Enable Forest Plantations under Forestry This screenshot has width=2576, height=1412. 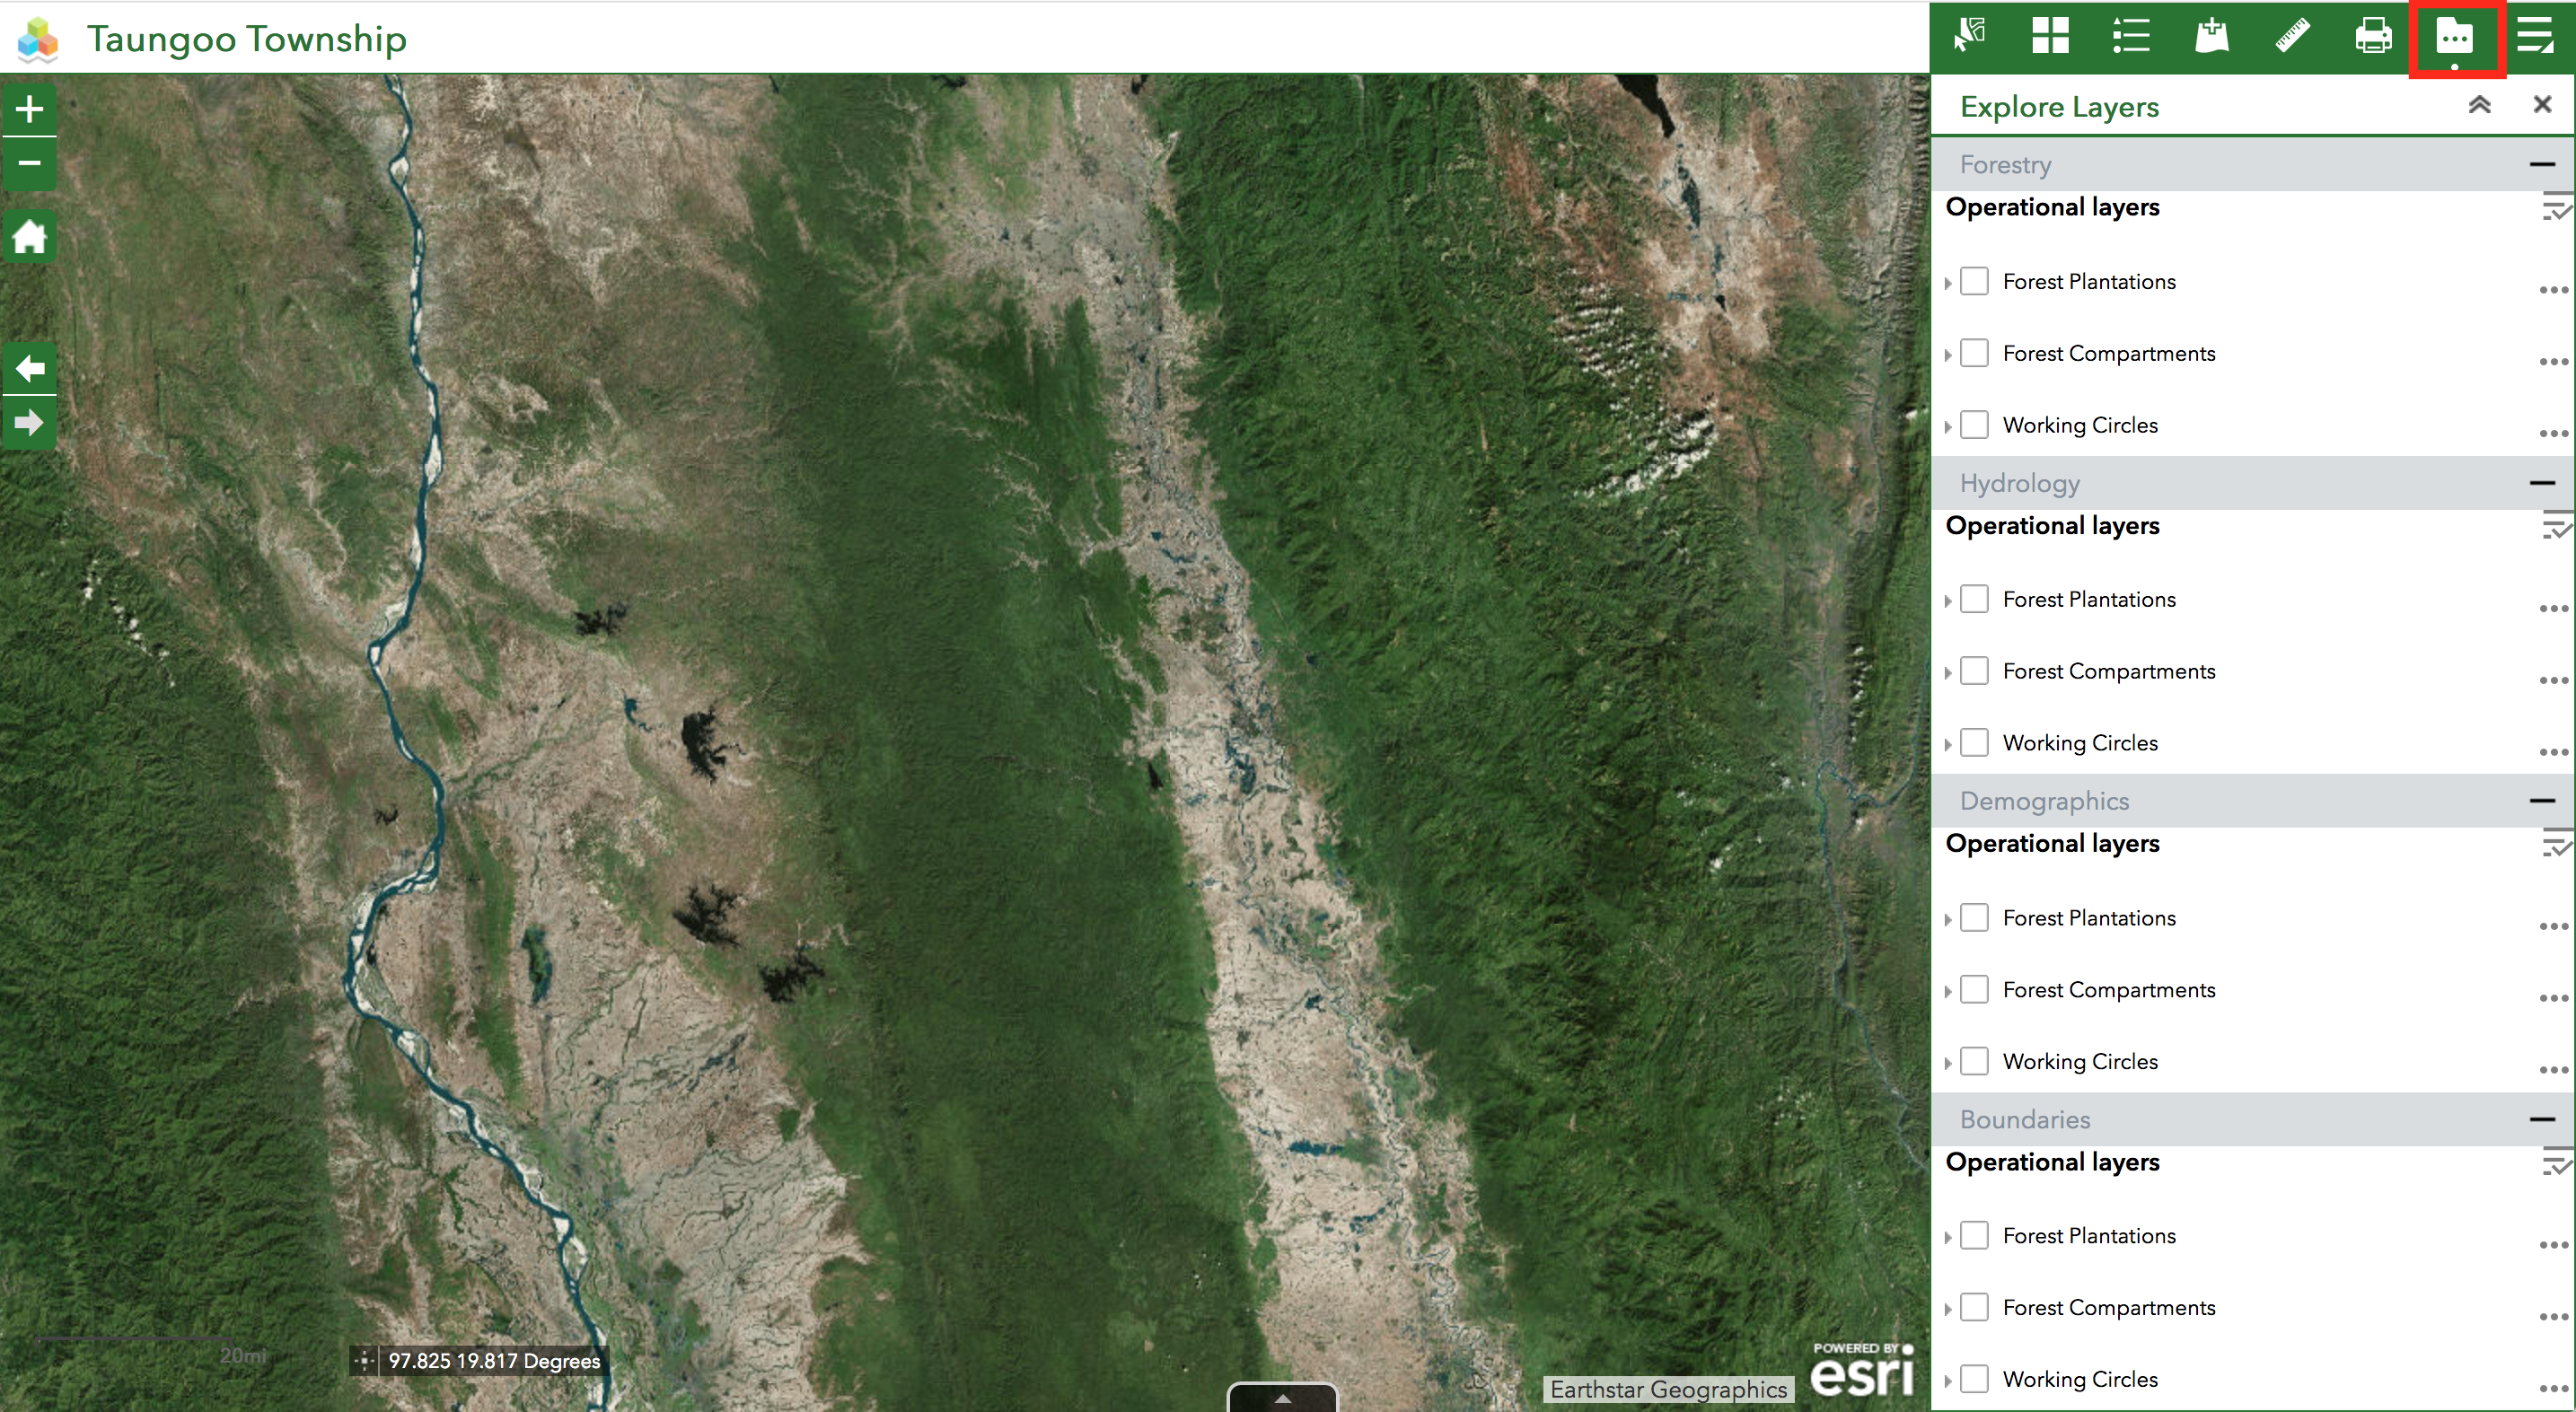pos(1974,281)
